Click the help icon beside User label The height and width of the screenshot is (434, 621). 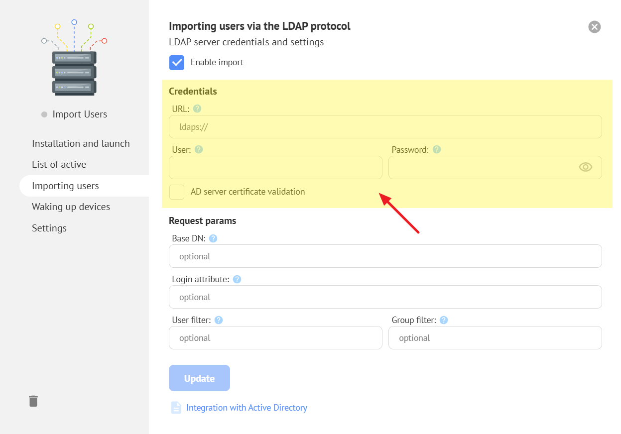coord(199,150)
